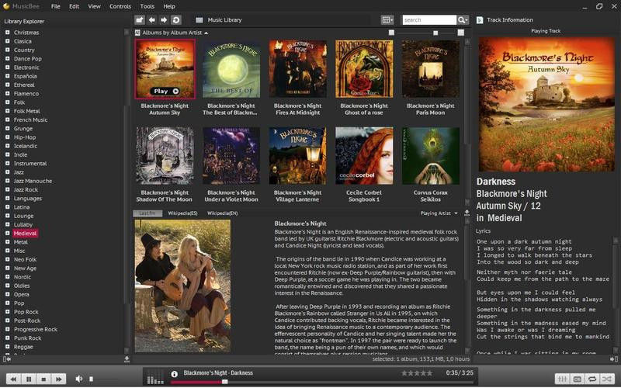Mute audio via the speaker icon
This screenshot has height=388, width=621.
79,379
